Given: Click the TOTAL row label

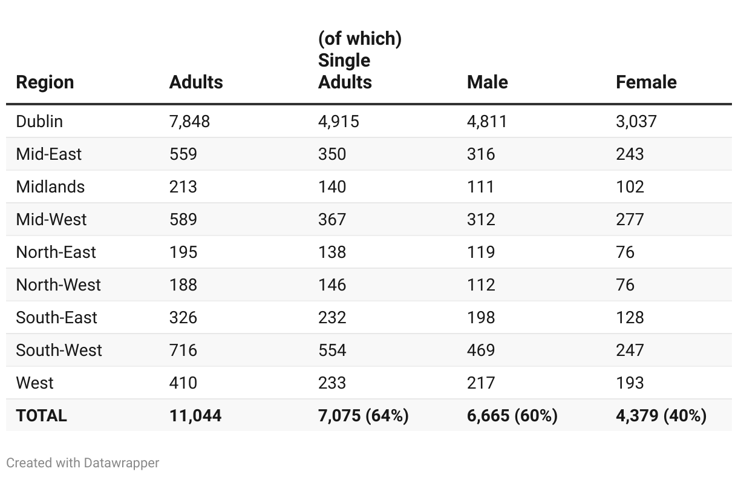Looking at the screenshot, I should pyautogui.click(x=42, y=416).
